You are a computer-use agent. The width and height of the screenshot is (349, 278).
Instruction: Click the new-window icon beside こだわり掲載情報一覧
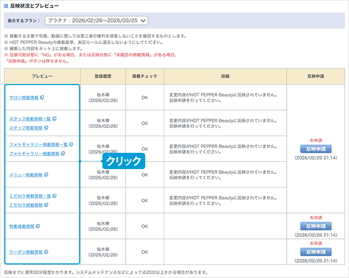[x=55, y=196]
